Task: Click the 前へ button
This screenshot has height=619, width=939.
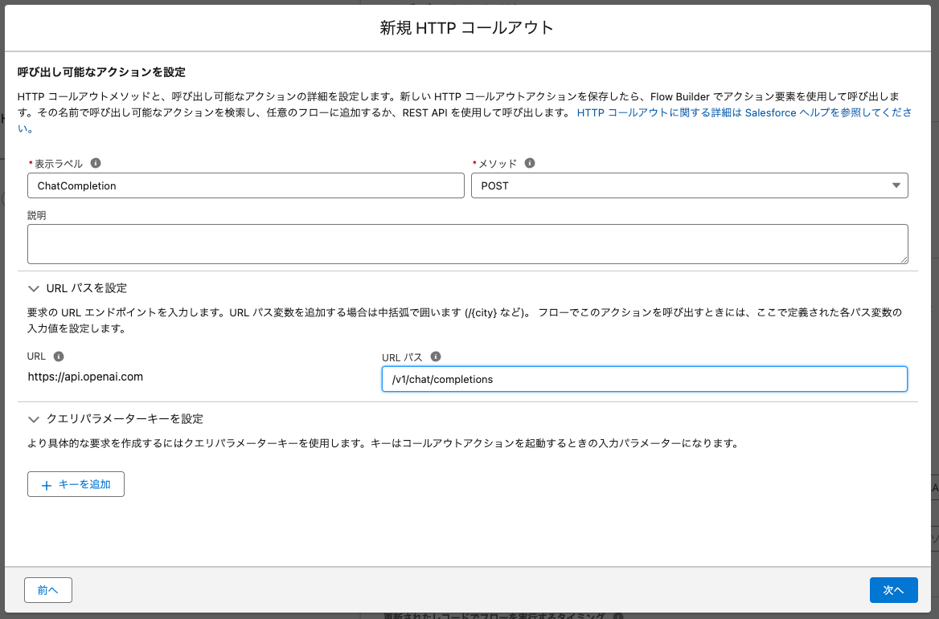Action: pyautogui.click(x=48, y=590)
